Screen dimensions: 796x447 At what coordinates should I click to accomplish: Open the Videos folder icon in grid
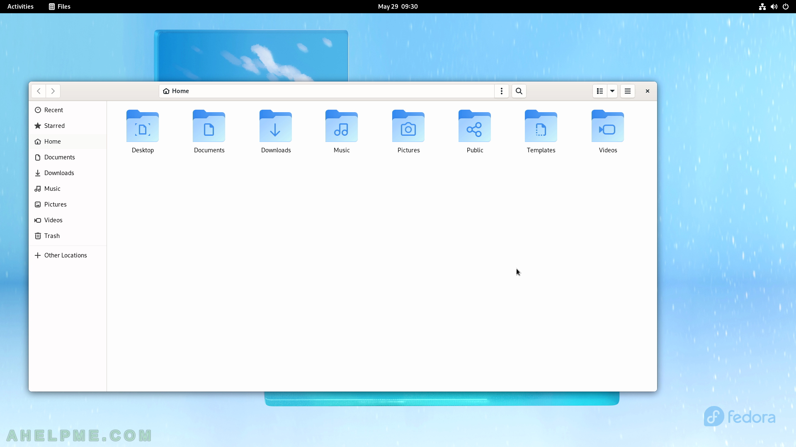click(x=608, y=126)
